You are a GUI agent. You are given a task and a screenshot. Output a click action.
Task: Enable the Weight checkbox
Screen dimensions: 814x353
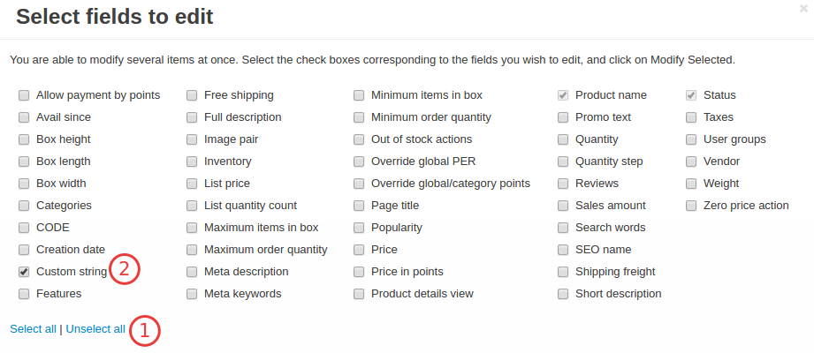coord(691,184)
